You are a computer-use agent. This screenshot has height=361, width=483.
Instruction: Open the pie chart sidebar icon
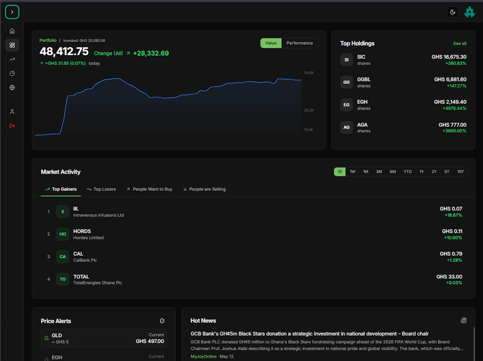pyautogui.click(x=12, y=74)
